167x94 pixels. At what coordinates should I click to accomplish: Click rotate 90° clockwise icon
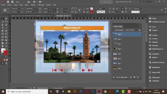point(72,9)
